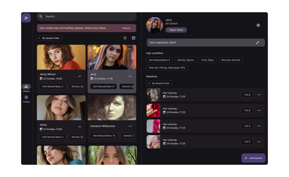Click the refresh icon above client cards
Viewport: 289px width, 177px height.
coord(125,38)
